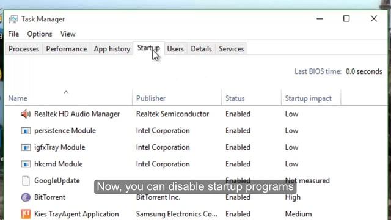Click Low impact in persistence Module row

point(292,131)
